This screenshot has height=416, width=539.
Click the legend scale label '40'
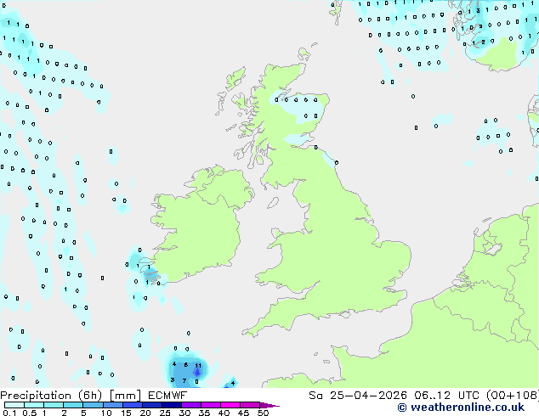224,413
